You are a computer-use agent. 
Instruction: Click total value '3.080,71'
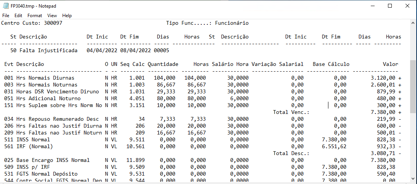click(x=383, y=153)
